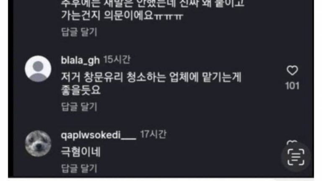Open the blala_gh username link

(80, 60)
